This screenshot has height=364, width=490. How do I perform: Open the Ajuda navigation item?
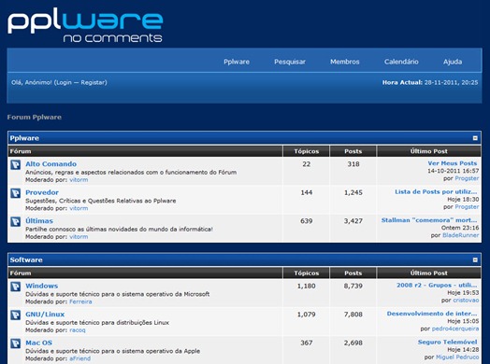(x=453, y=62)
